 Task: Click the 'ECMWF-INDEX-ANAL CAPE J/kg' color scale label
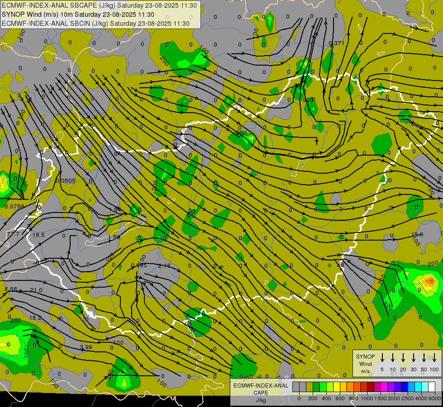[x=261, y=393]
